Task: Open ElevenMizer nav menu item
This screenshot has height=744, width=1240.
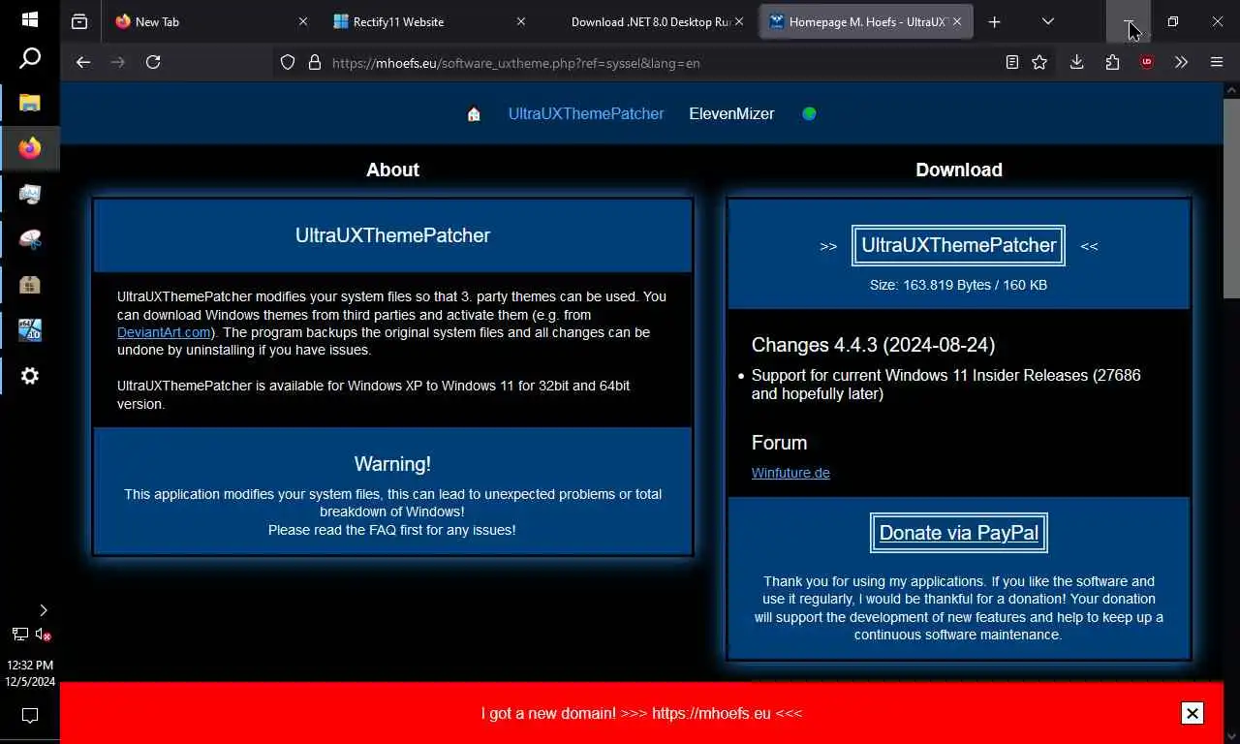Action: pyautogui.click(x=731, y=113)
